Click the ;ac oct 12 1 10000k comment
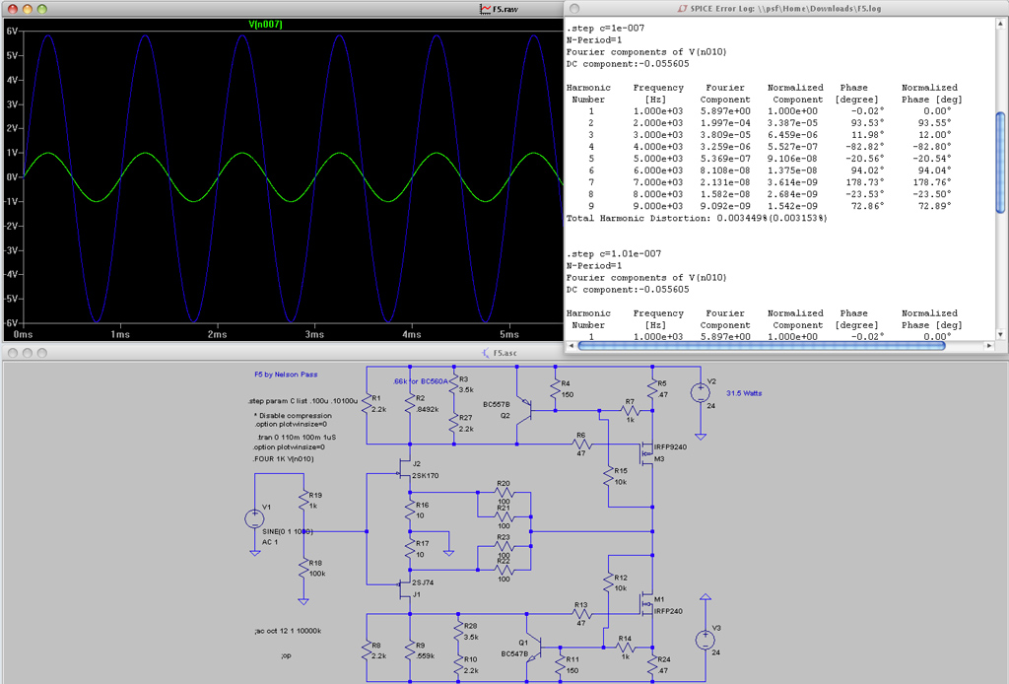This screenshot has height=684, width=1009. click(288, 631)
